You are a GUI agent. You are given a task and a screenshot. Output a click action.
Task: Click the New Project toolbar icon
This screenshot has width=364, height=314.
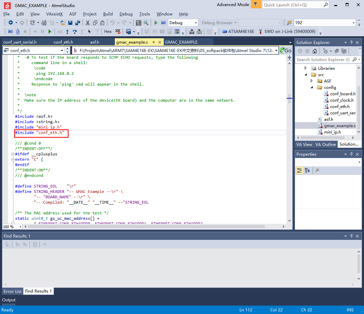pos(32,22)
